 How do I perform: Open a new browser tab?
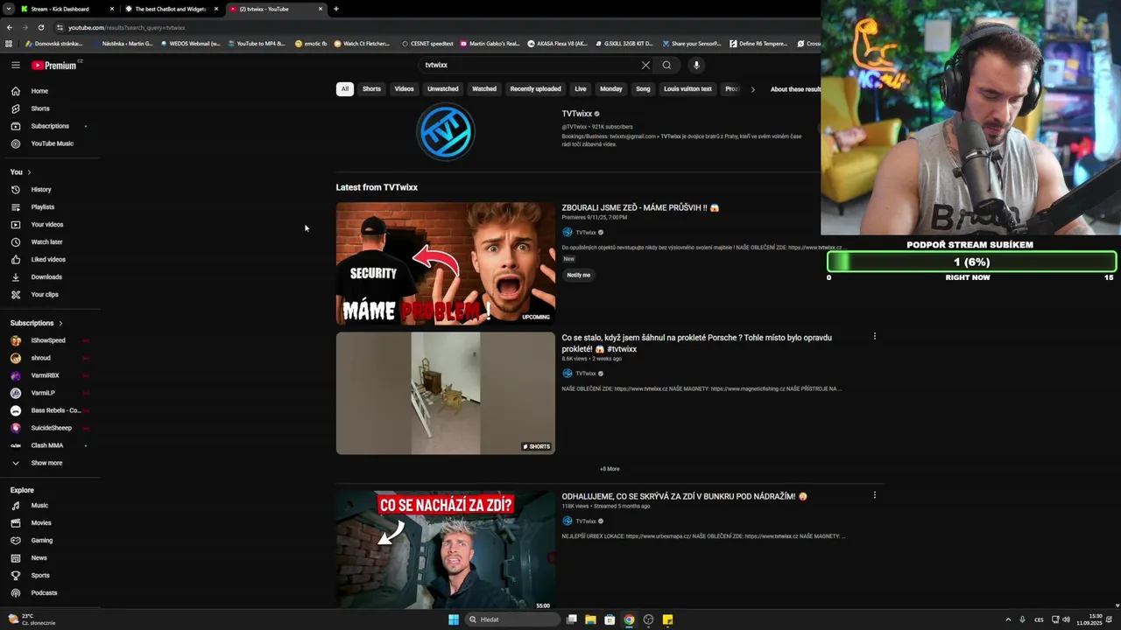[336, 9]
